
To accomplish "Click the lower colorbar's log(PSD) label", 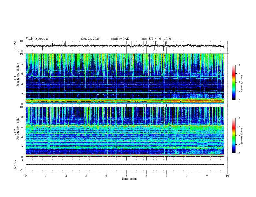I will (242, 137).
